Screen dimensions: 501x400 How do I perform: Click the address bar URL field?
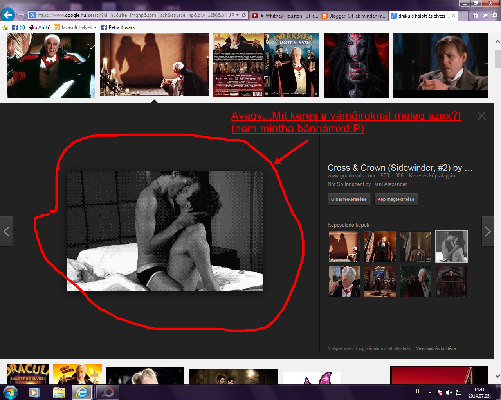[x=132, y=15]
